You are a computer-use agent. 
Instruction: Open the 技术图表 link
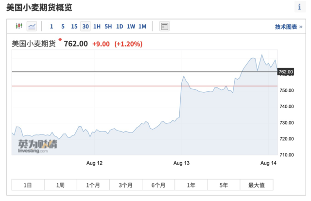tap(289, 27)
